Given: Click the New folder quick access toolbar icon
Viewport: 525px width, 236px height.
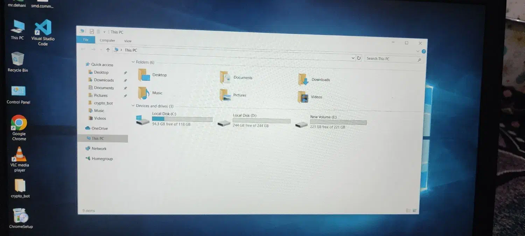Looking at the screenshot, I should click(x=98, y=32).
